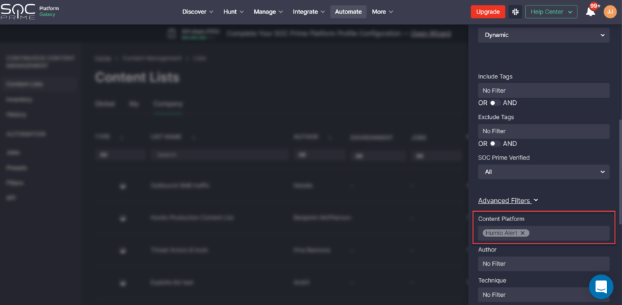Open the Slack community icon
Image resolution: width=622 pixels, height=305 pixels.
[515, 11]
